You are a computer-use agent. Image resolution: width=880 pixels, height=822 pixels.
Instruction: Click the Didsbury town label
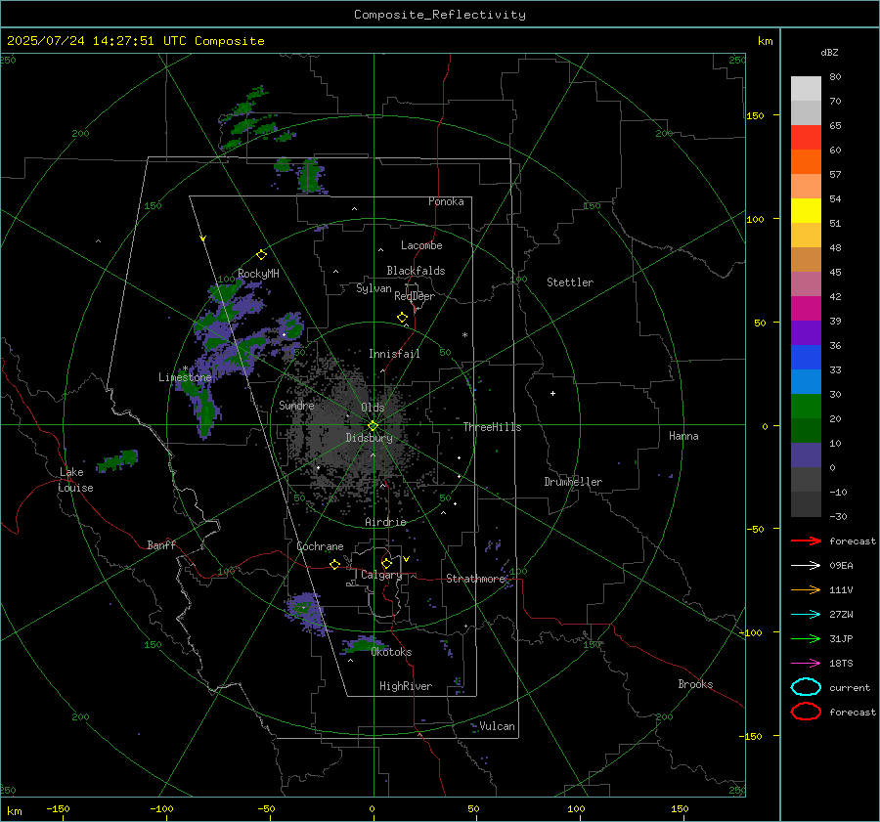369,438
